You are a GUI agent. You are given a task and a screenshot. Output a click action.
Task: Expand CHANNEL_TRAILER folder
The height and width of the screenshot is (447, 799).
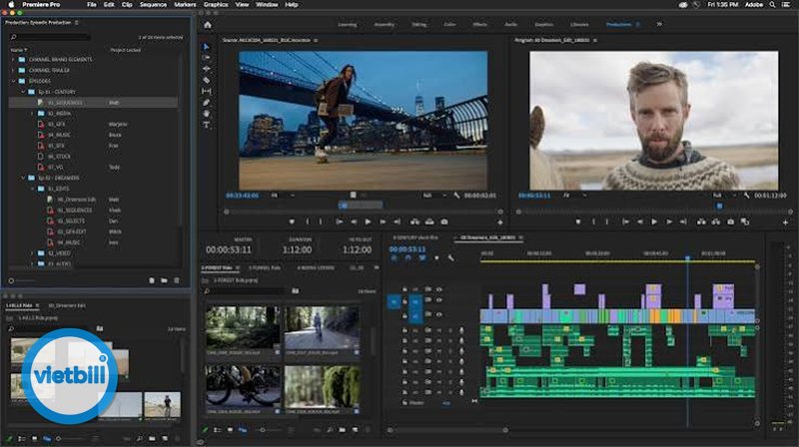coord(13,70)
